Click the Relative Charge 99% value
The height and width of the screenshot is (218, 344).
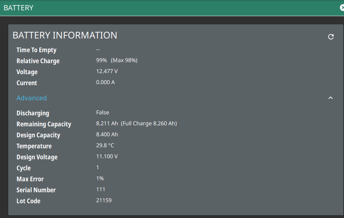click(101, 60)
